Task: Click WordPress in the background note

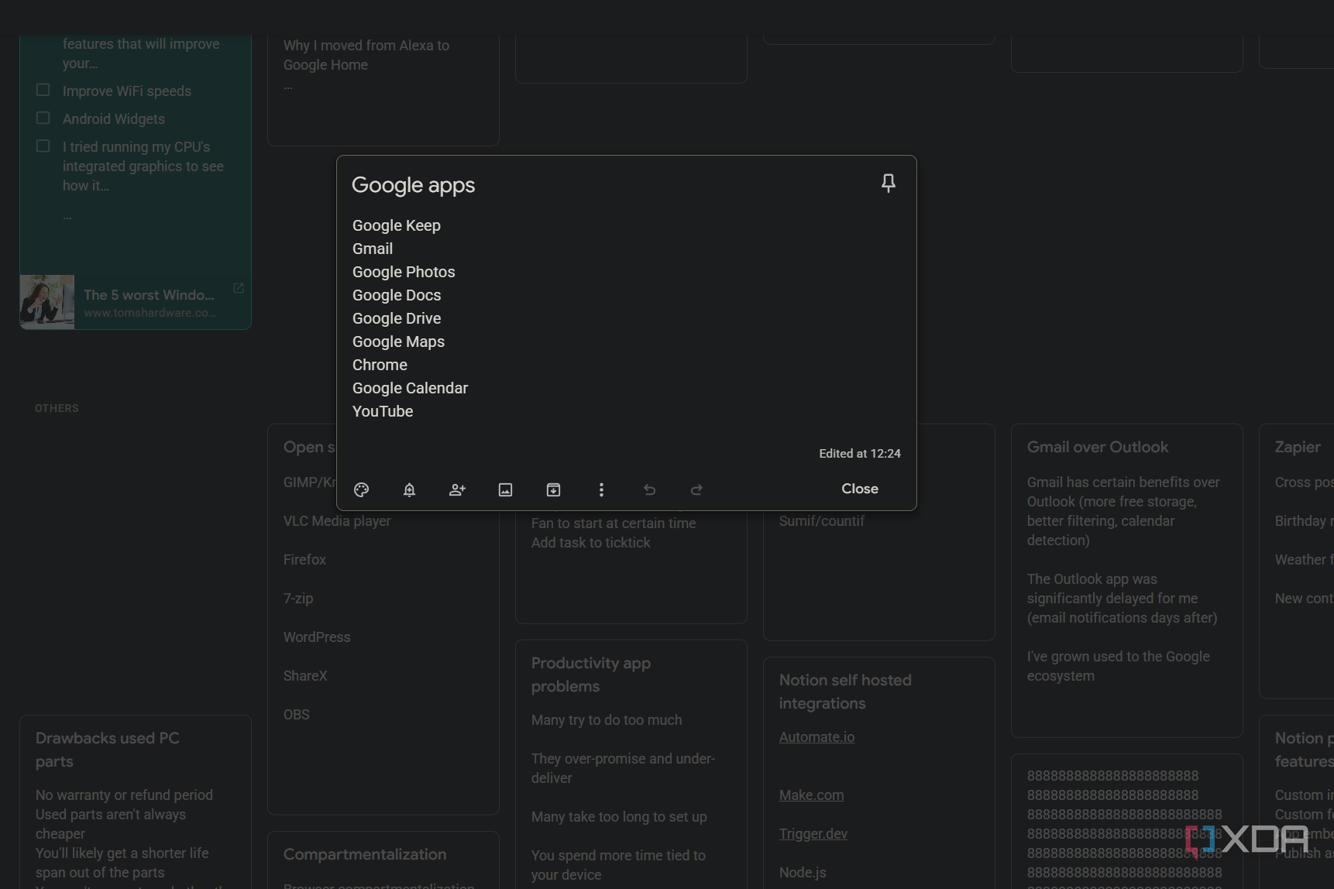Action: point(317,637)
